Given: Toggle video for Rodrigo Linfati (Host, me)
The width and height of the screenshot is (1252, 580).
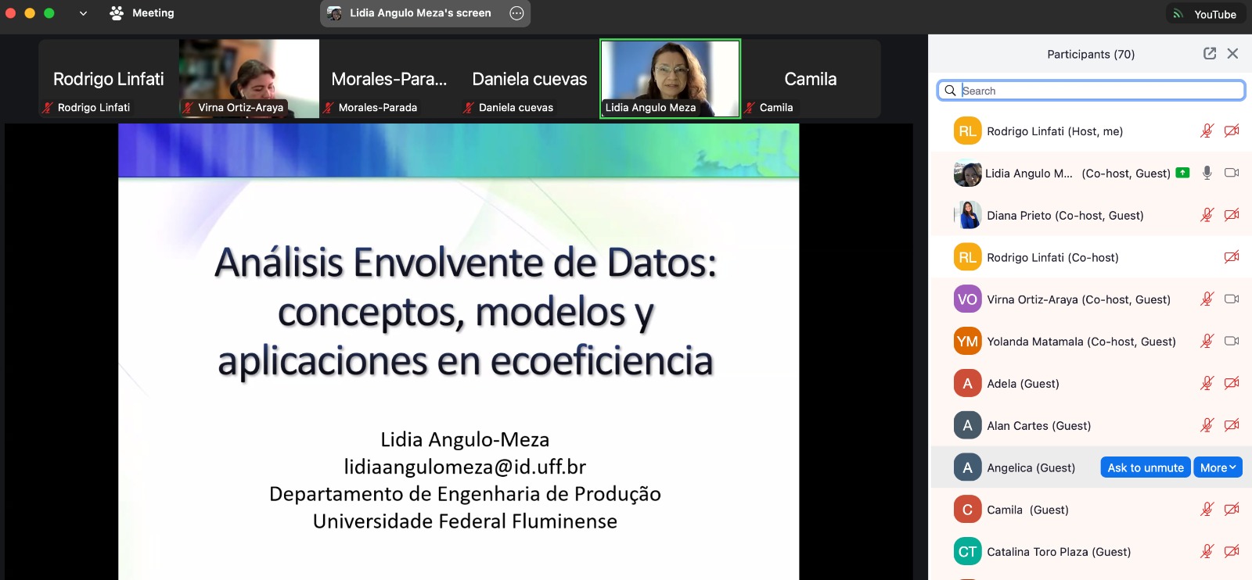Looking at the screenshot, I should (x=1232, y=131).
